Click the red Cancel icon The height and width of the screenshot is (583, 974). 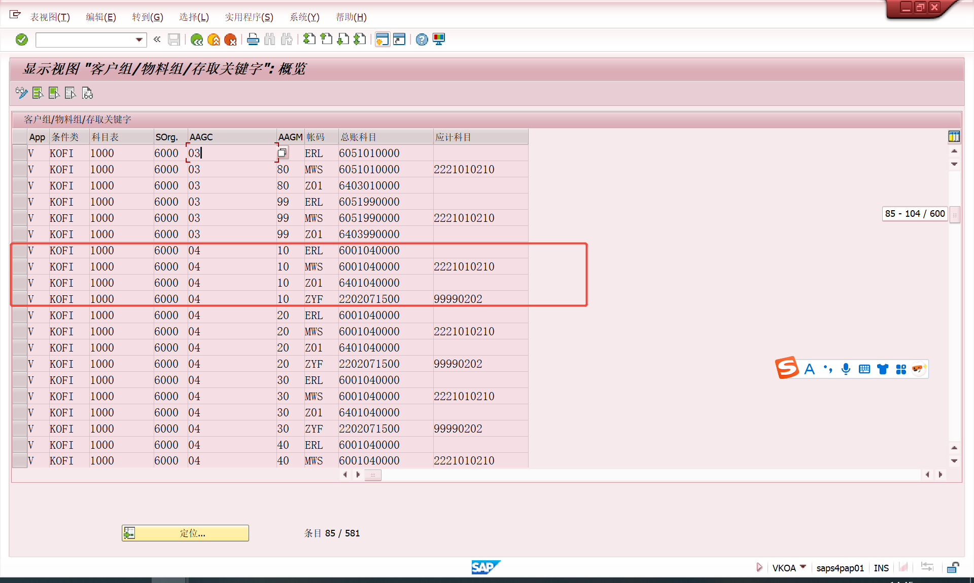coord(230,40)
